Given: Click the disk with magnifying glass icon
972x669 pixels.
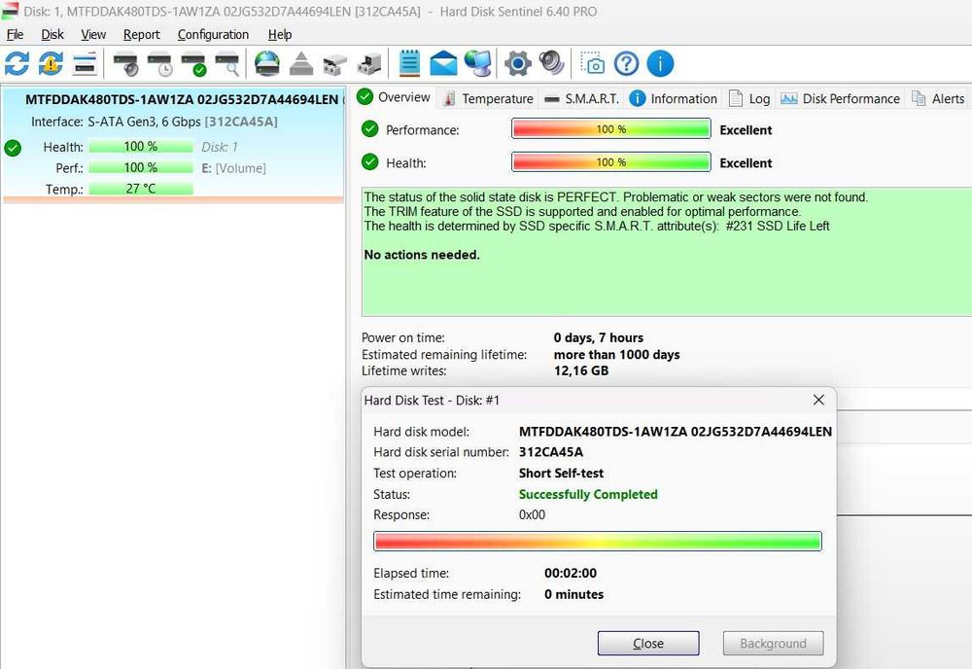Looking at the screenshot, I should tap(227, 63).
